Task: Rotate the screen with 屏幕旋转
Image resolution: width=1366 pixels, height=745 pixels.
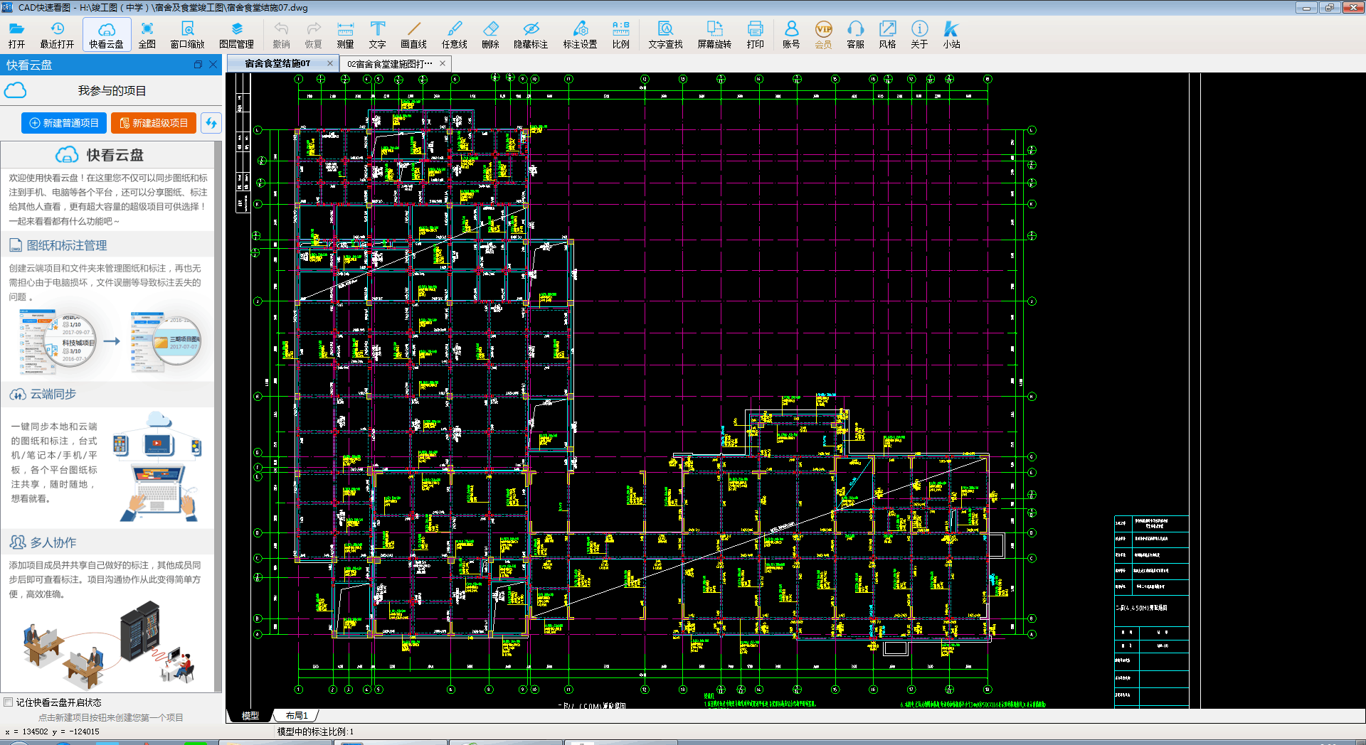Action: (714, 35)
